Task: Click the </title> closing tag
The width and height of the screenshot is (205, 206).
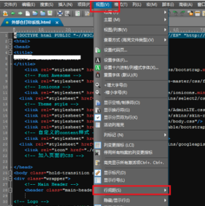Action: point(24,64)
